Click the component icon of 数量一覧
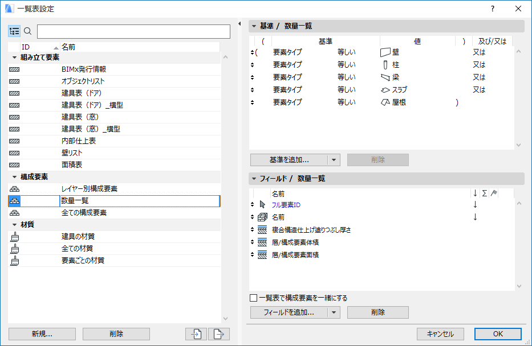Image resolution: width=532 pixels, height=346 pixels. 15,201
